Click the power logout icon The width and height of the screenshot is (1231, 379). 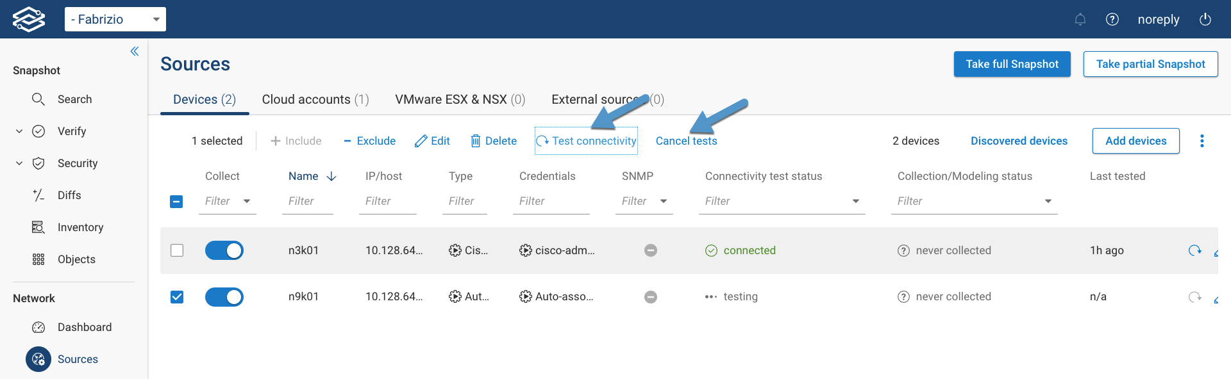1205,19
